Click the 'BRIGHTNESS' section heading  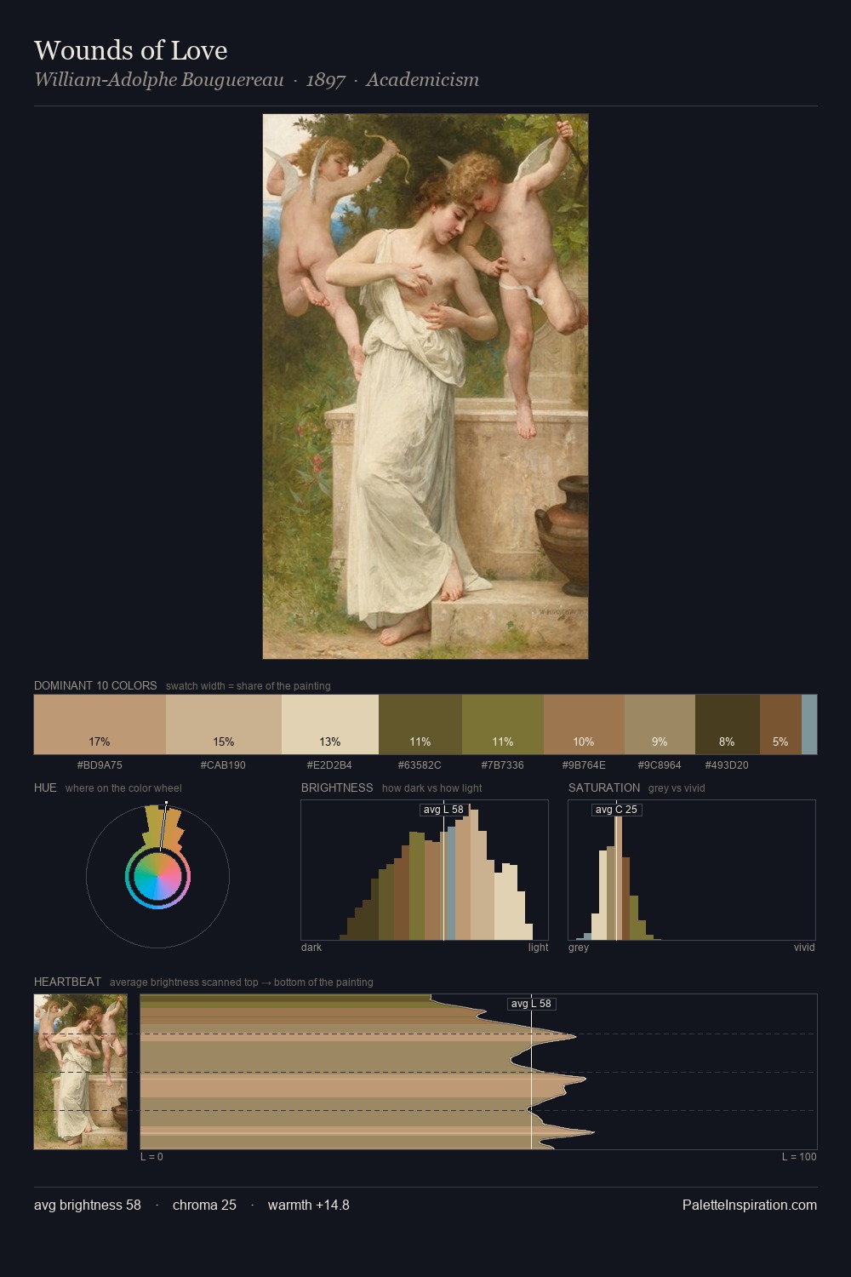click(337, 787)
